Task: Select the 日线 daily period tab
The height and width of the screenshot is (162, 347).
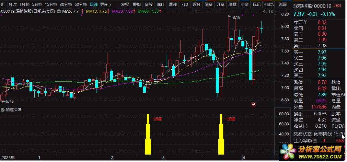Action: tap(94, 5)
